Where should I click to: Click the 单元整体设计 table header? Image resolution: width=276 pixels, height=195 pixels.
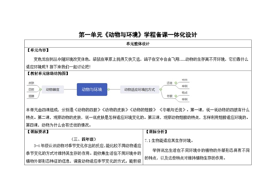(x=138, y=44)
